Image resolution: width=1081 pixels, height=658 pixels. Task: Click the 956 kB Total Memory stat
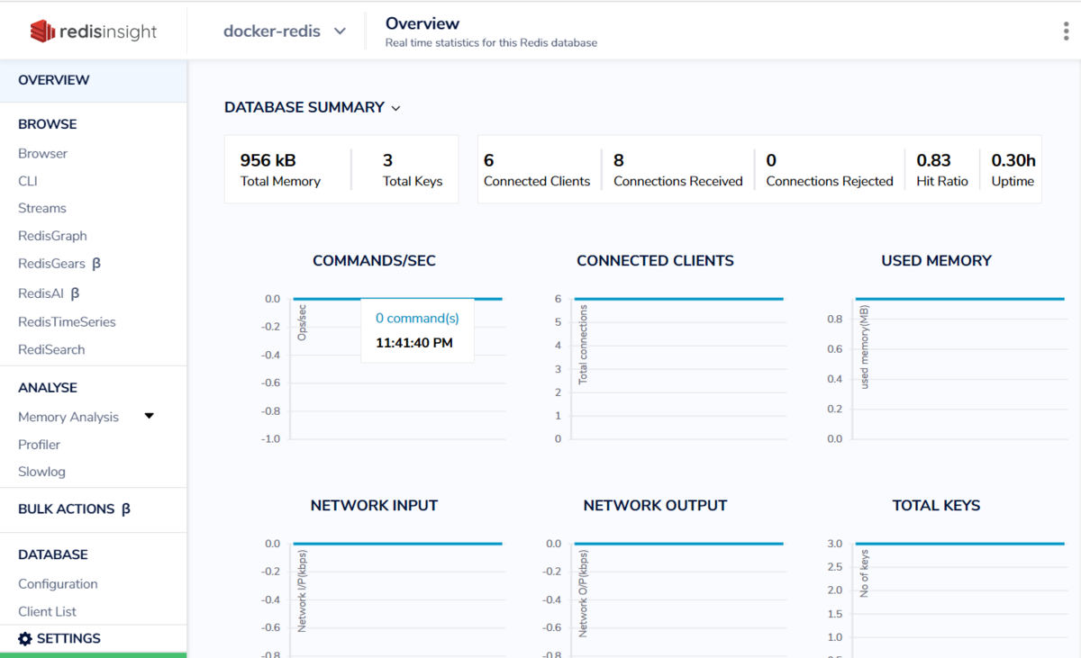click(280, 169)
